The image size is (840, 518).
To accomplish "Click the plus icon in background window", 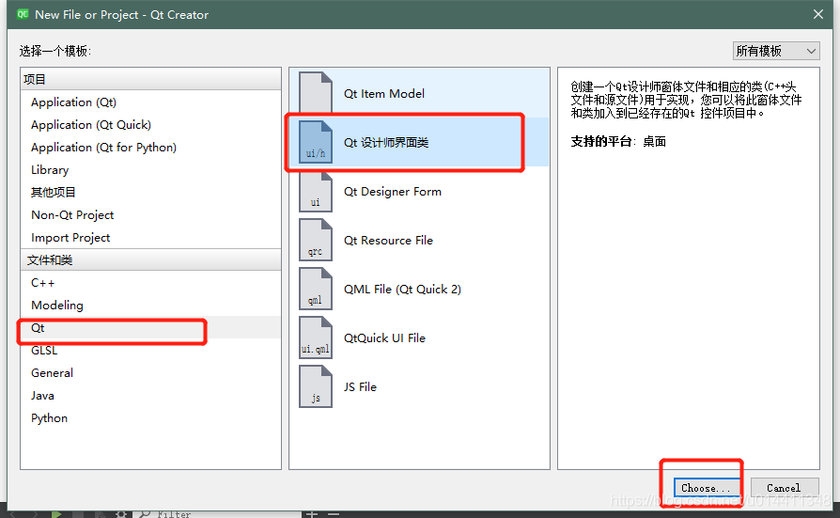I will point(312,514).
